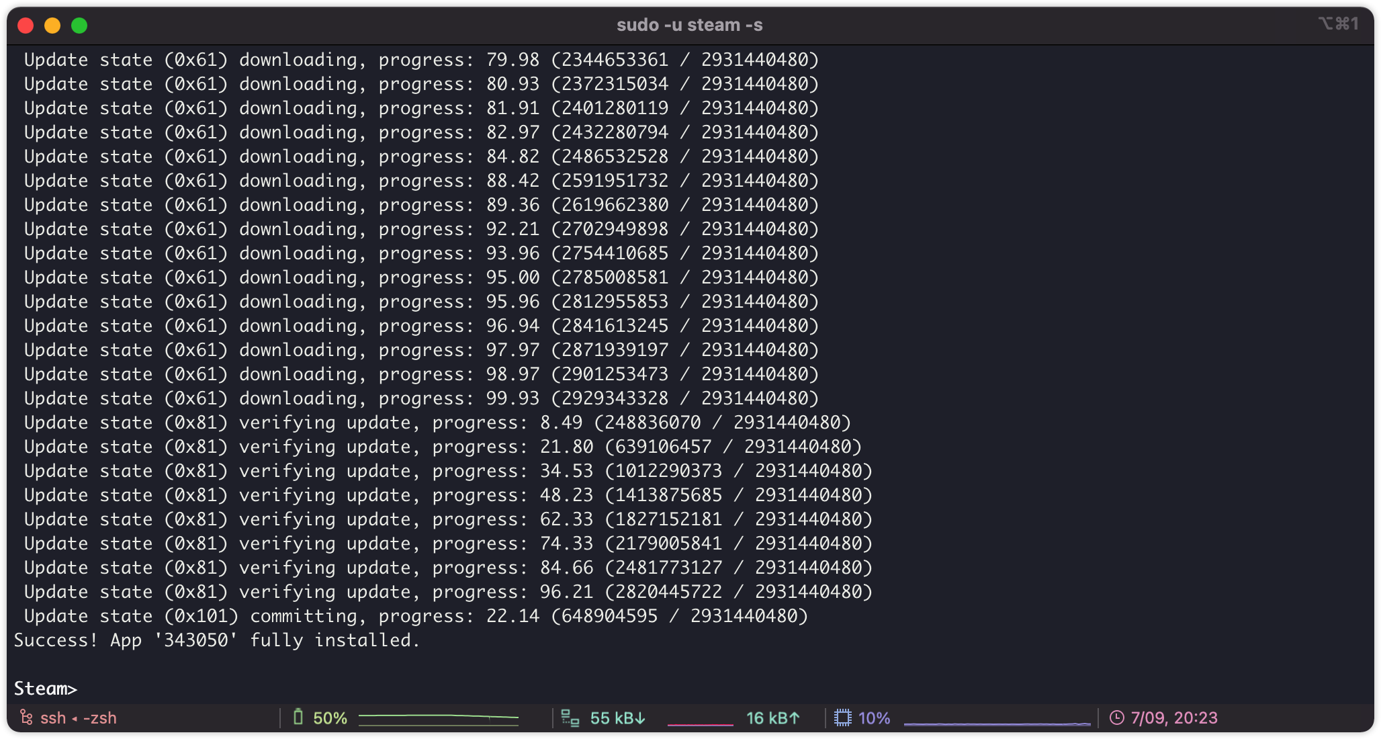Click the yellow minimize window button

52,26
